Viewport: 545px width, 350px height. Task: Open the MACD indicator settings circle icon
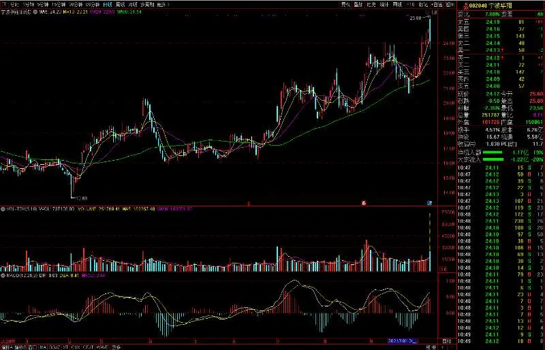point(3,276)
